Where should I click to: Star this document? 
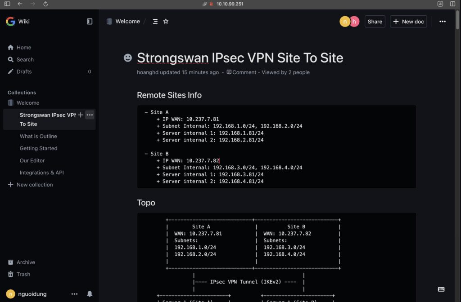(166, 22)
